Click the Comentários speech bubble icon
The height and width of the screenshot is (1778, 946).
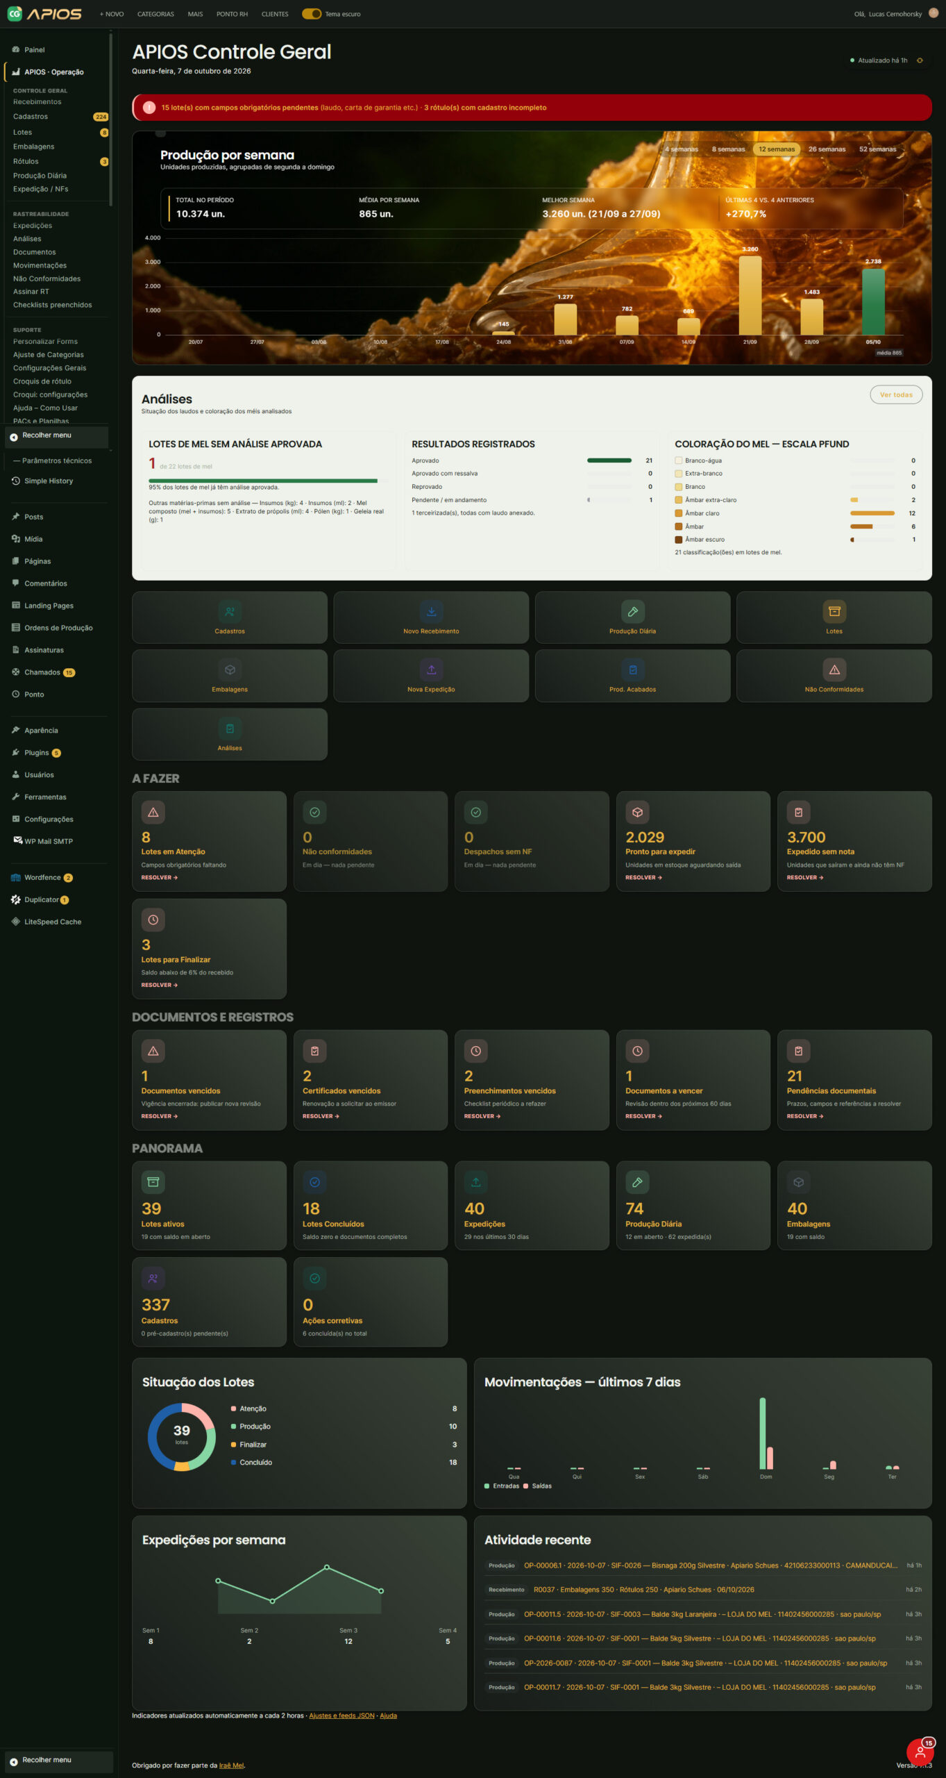coord(15,583)
